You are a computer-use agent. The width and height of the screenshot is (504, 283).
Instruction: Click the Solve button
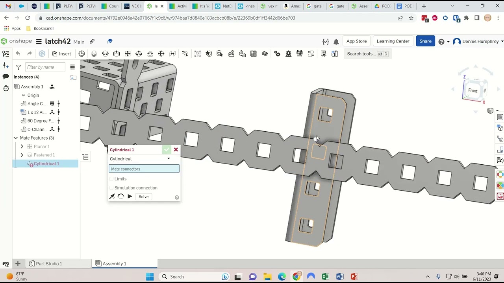[143, 197]
